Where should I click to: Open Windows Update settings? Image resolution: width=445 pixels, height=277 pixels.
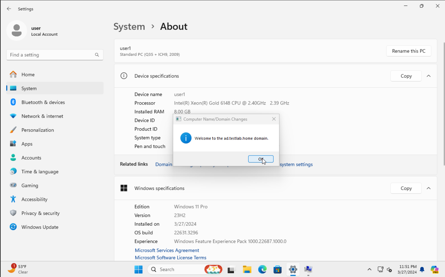click(x=55, y=227)
